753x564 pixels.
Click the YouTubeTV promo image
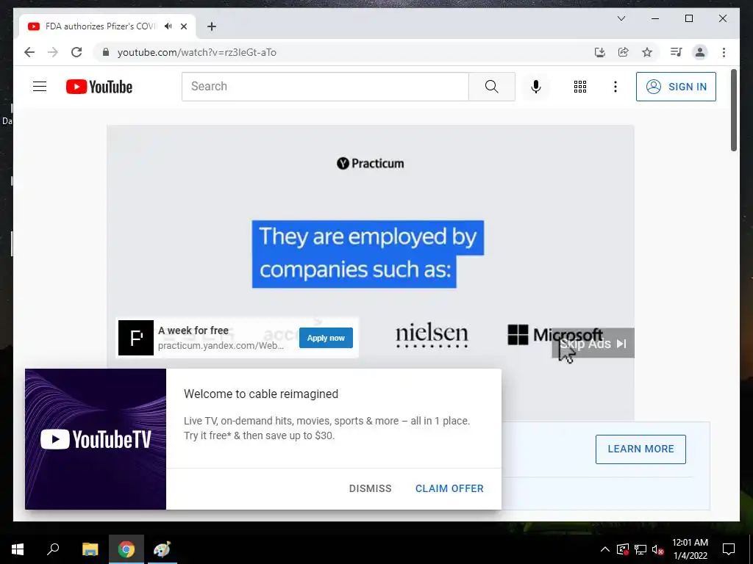pos(96,439)
